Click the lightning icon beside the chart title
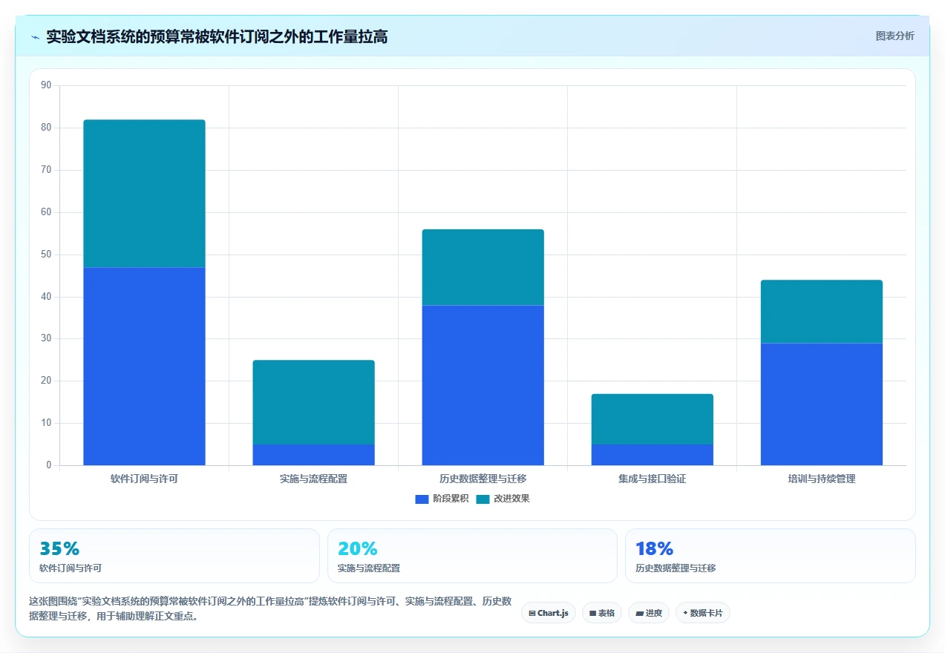Viewport: 945px width, 653px height. point(36,36)
